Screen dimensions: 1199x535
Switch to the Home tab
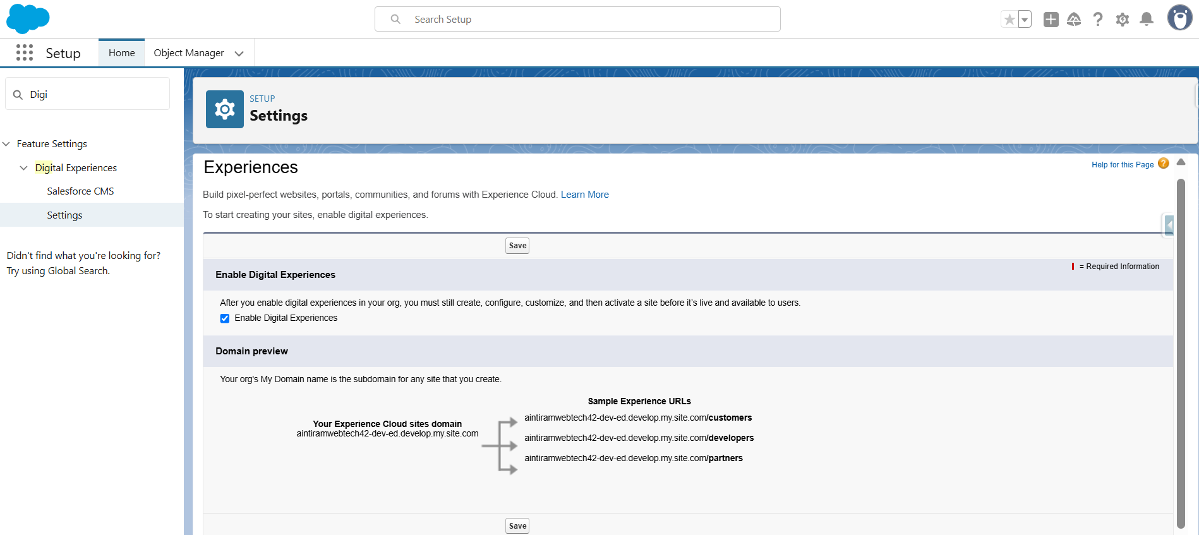(x=121, y=53)
